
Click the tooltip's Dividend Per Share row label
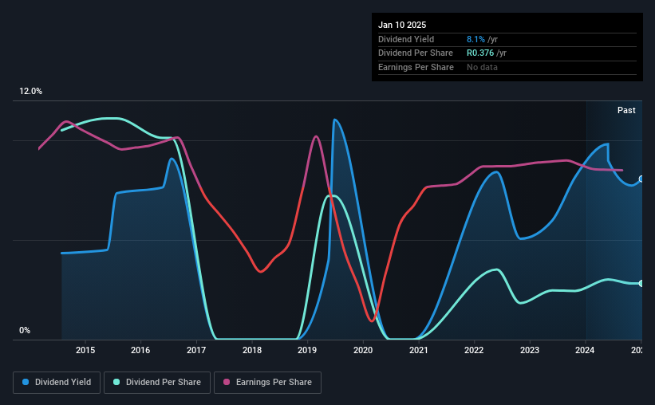(x=415, y=53)
